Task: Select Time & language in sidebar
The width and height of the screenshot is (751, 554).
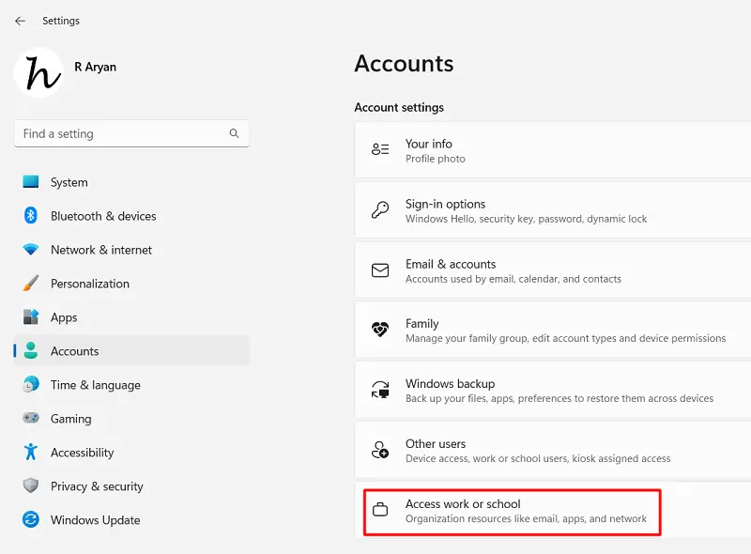Action: click(94, 385)
